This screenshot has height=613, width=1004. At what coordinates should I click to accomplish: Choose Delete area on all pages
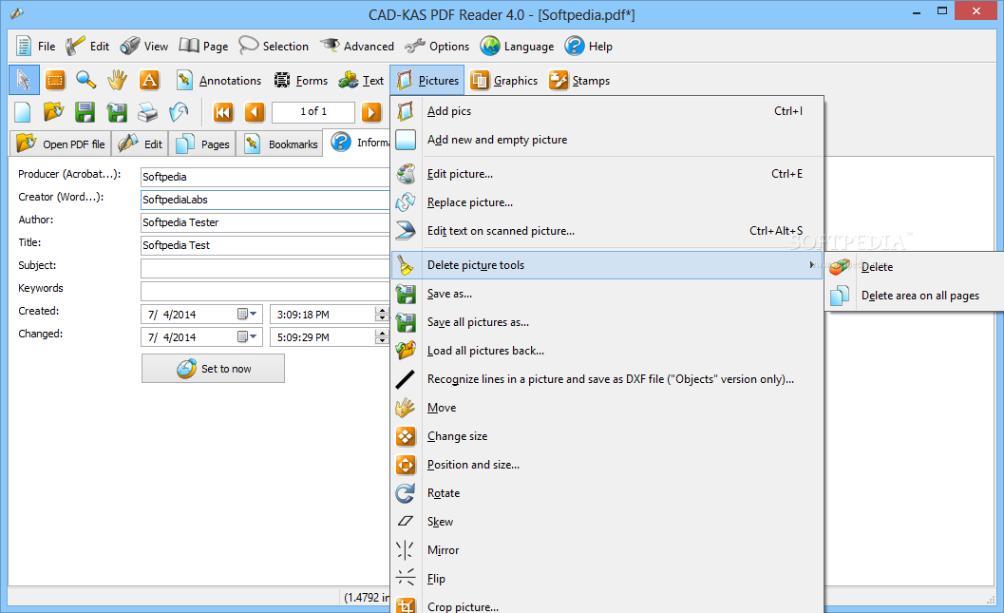pyautogui.click(x=915, y=296)
